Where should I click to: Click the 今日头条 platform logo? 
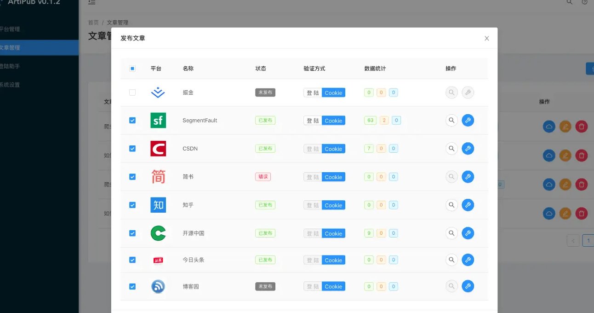(158, 260)
